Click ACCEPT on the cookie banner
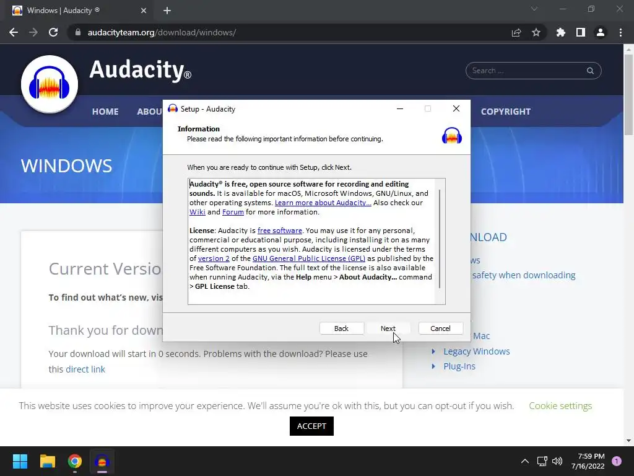Viewport: 634px width, 476px height. pos(311,426)
